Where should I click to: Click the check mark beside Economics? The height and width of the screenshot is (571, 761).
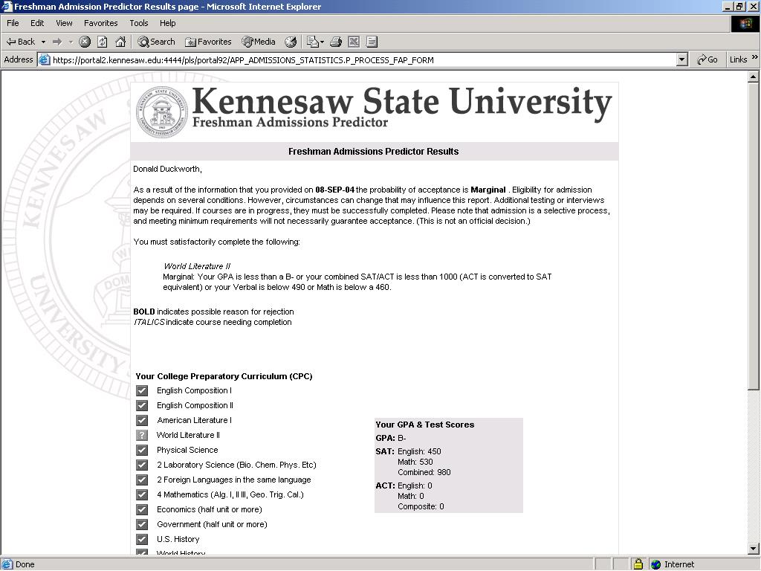coord(142,510)
